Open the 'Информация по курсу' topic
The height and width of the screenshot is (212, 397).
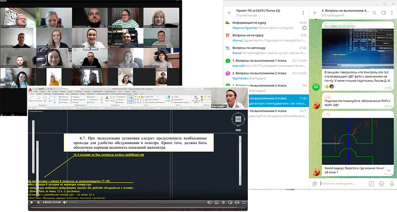coord(266,25)
